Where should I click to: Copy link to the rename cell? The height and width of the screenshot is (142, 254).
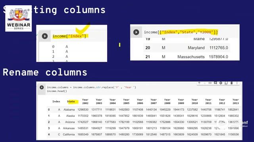pos(210,83)
